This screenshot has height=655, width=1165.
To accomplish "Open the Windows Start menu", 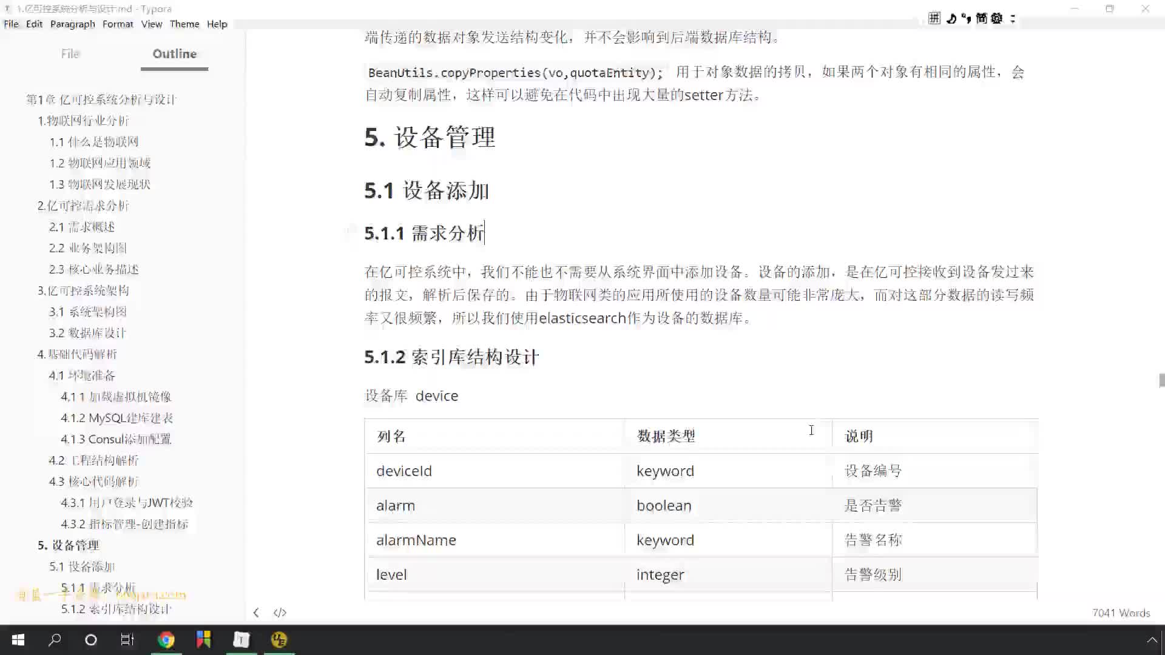I will [x=18, y=640].
